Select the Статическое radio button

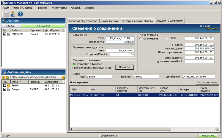tap(141, 38)
